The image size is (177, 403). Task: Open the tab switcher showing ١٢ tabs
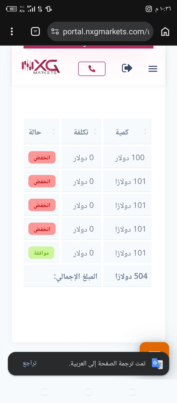point(35,32)
